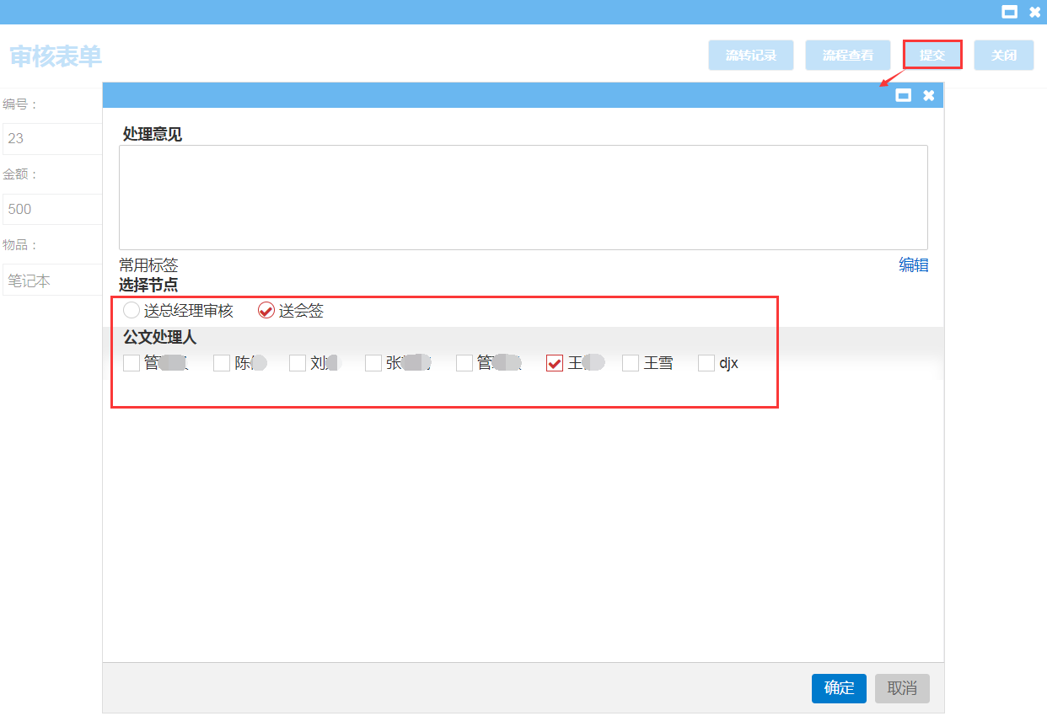Tick the checkbox for handler 张

[x=373, y=363]
